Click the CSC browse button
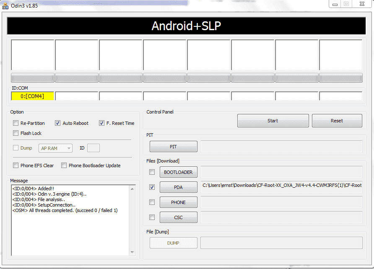Viewport: 374px width, 269px height. pyautogui.click(x=179, y=217)
